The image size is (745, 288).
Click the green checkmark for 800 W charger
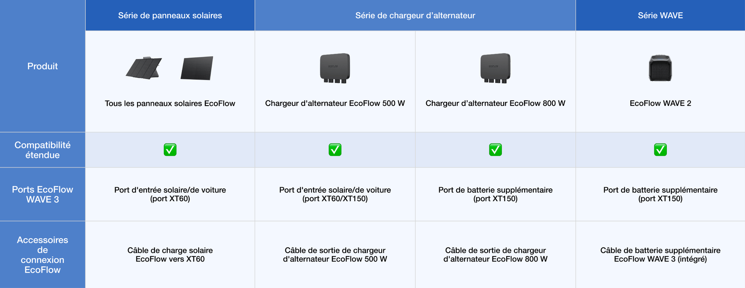pyautogui.click(x=495, y=150)
